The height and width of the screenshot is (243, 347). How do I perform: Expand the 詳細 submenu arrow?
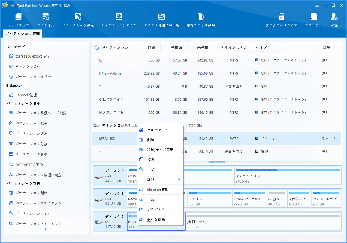179,179
